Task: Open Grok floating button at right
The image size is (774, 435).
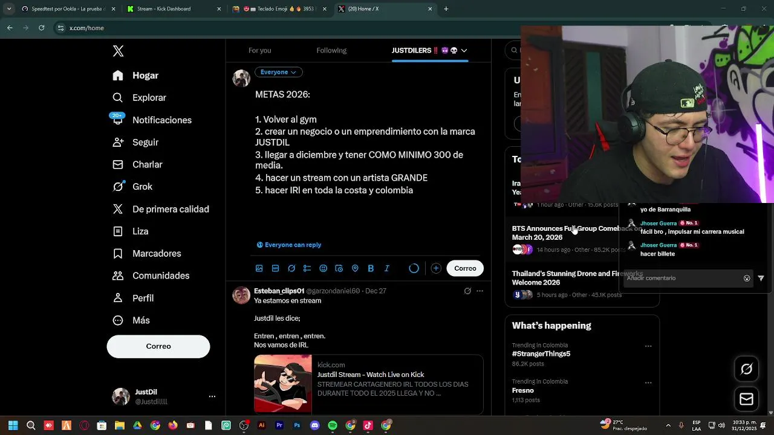Action: point(746,369)
